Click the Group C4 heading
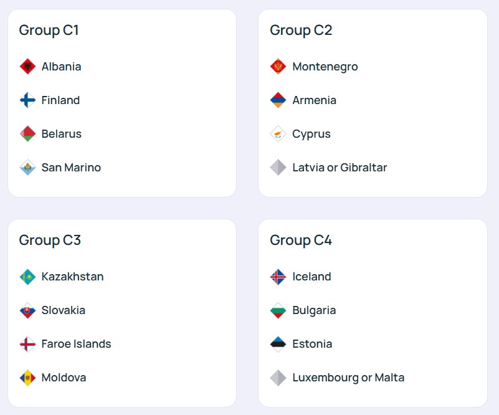Screen dimensions: 499x415 (x=301, y=240)
